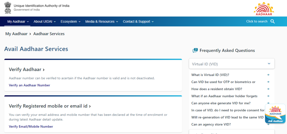
Task: Open the Ask Aadhaar chatbot widget
Action: 275,114
